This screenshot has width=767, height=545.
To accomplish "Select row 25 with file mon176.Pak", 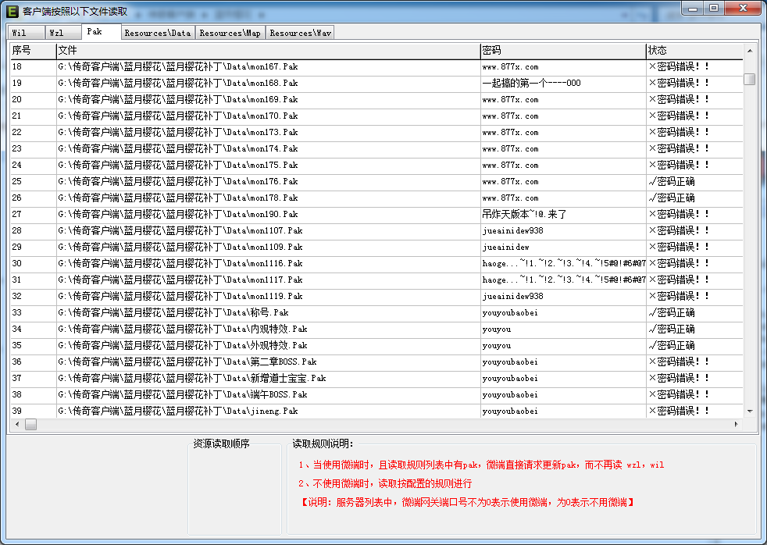I will click(x=178, y=181).
